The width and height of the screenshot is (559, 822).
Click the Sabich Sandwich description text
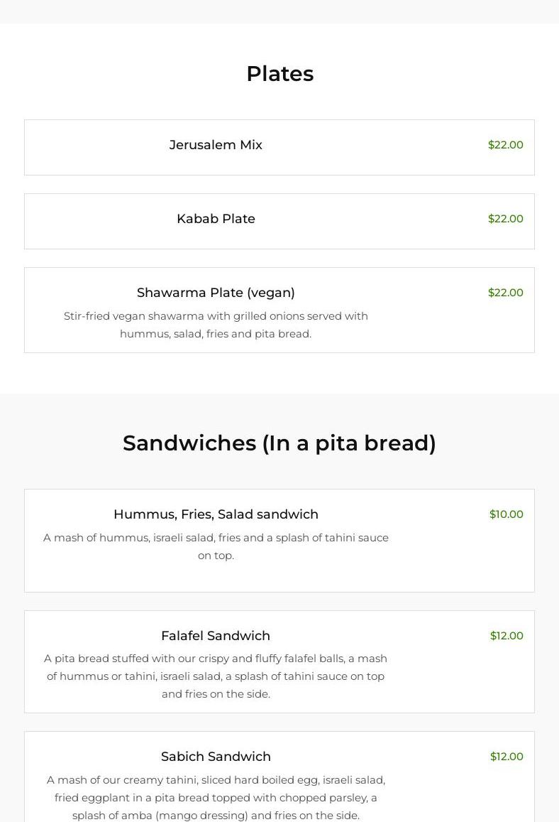(x=216, y=798)
